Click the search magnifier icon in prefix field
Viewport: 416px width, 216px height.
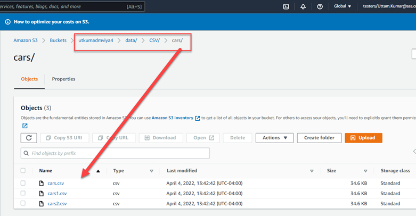(26, 153)
